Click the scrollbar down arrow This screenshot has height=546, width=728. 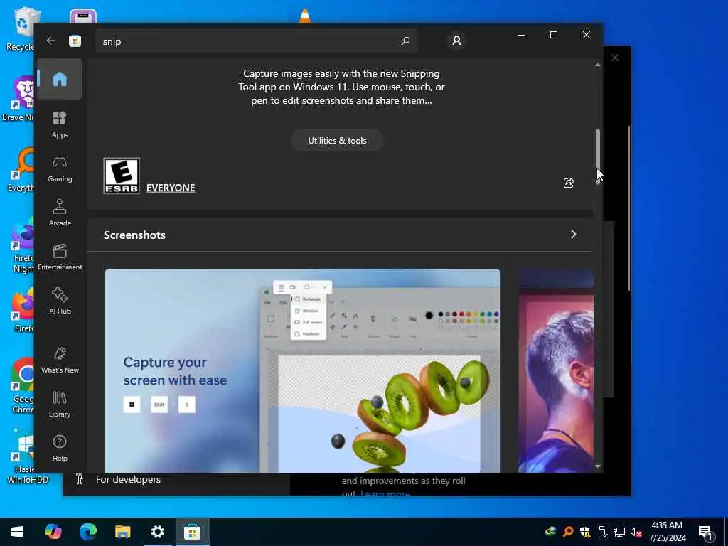tap(598, 466)
